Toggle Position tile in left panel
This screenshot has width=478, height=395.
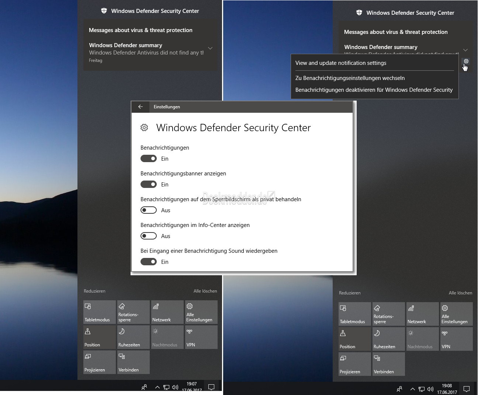point(100,337)
